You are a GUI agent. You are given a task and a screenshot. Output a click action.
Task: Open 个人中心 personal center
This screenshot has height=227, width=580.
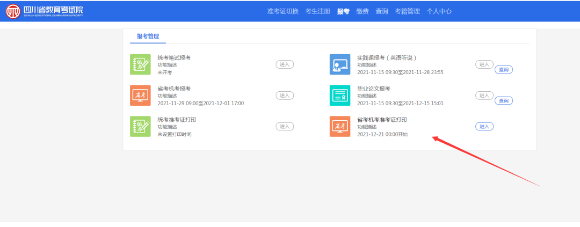pos(439,11)
